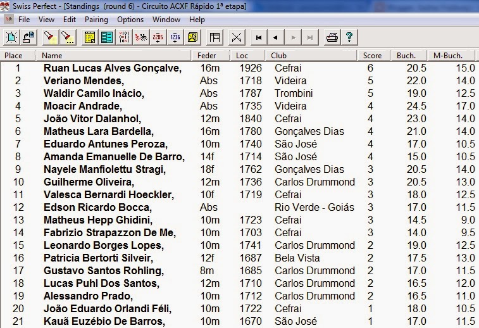This screenshot has width=479, height=328.
Task: Open the Pairing menu
Action: (96, 20)
